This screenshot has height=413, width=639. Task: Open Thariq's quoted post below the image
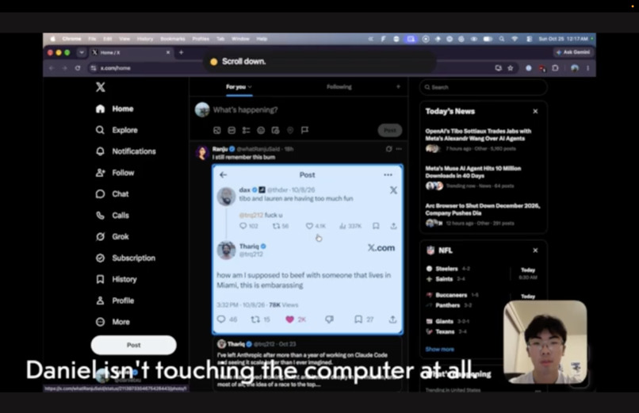308,362
